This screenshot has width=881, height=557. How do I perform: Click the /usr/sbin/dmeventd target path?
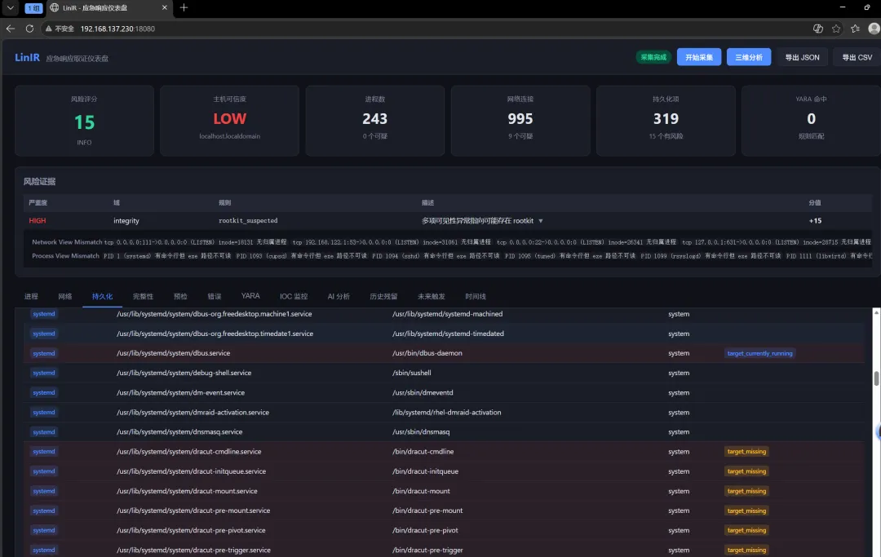click(x=423, y=392)
